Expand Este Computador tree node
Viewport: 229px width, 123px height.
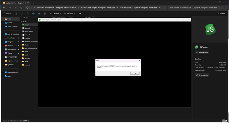click(3, 72)
